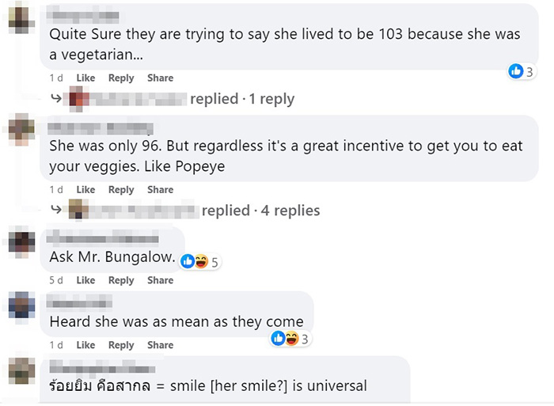Open avatar of Mr. Bungalow commenter
The height and width of the screenshot is (406, 554).
pyautogui.click(x=21, y=241)
